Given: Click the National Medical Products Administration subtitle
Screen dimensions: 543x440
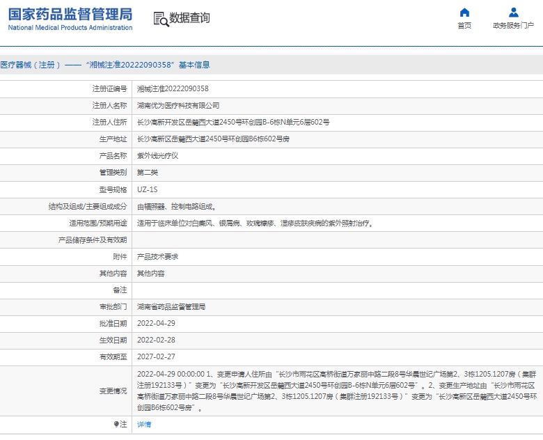Looking at the screenshot, I should (70, 28).
